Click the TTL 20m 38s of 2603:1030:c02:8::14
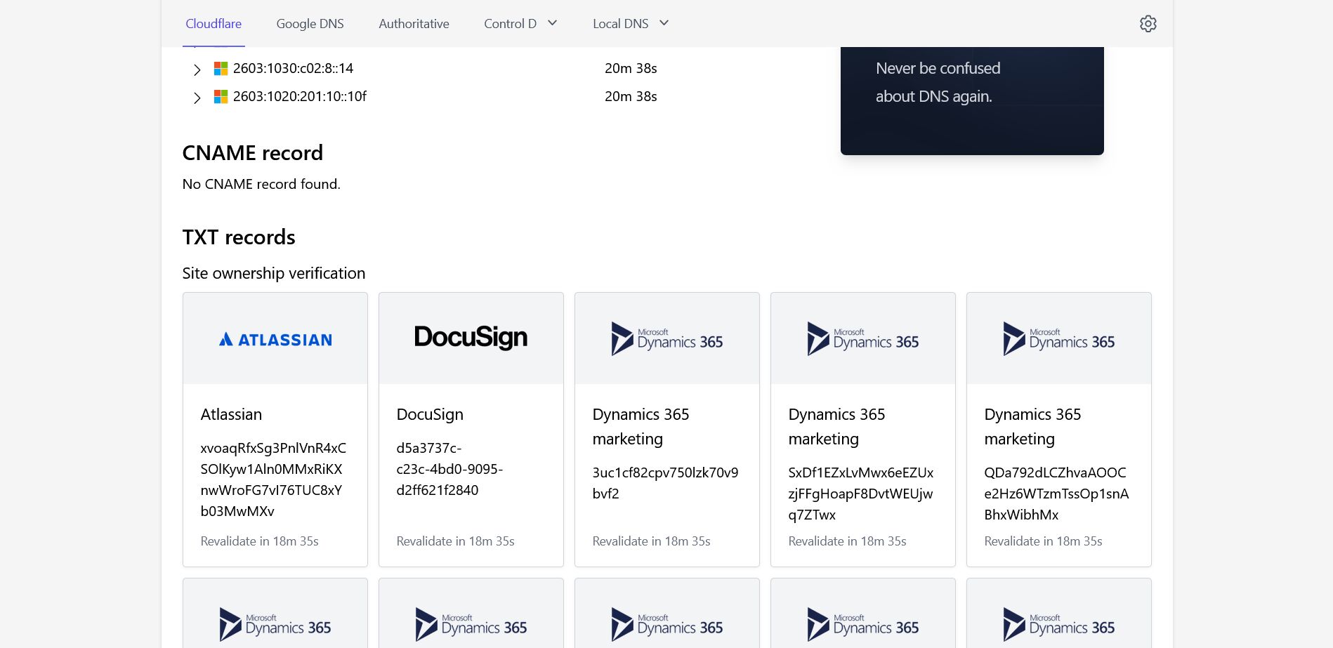The height and width of the screenshot is (648, 1333). coord(631,68)
